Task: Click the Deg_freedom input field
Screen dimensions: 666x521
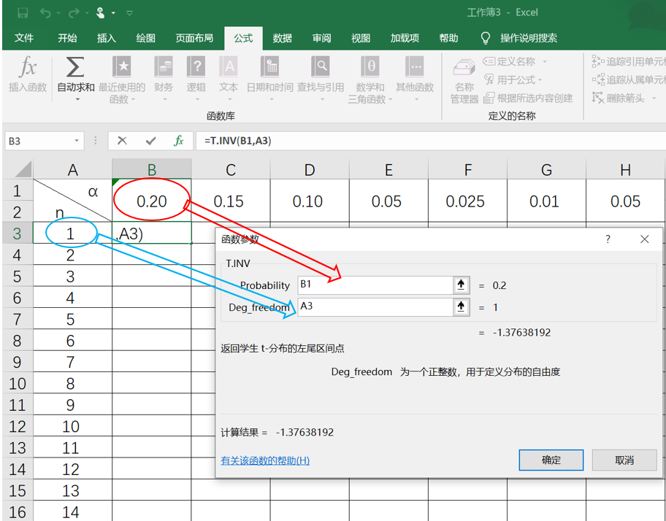Action: click(375, 307)
